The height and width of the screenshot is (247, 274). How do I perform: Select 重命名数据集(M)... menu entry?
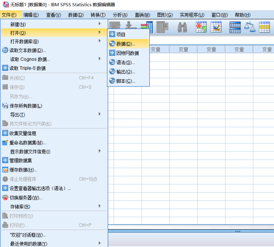pos(54,143)
